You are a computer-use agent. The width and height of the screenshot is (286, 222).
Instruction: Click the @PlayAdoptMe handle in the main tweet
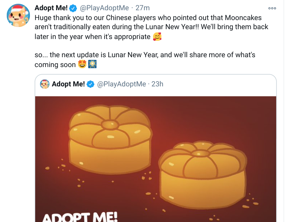point(105,8)
